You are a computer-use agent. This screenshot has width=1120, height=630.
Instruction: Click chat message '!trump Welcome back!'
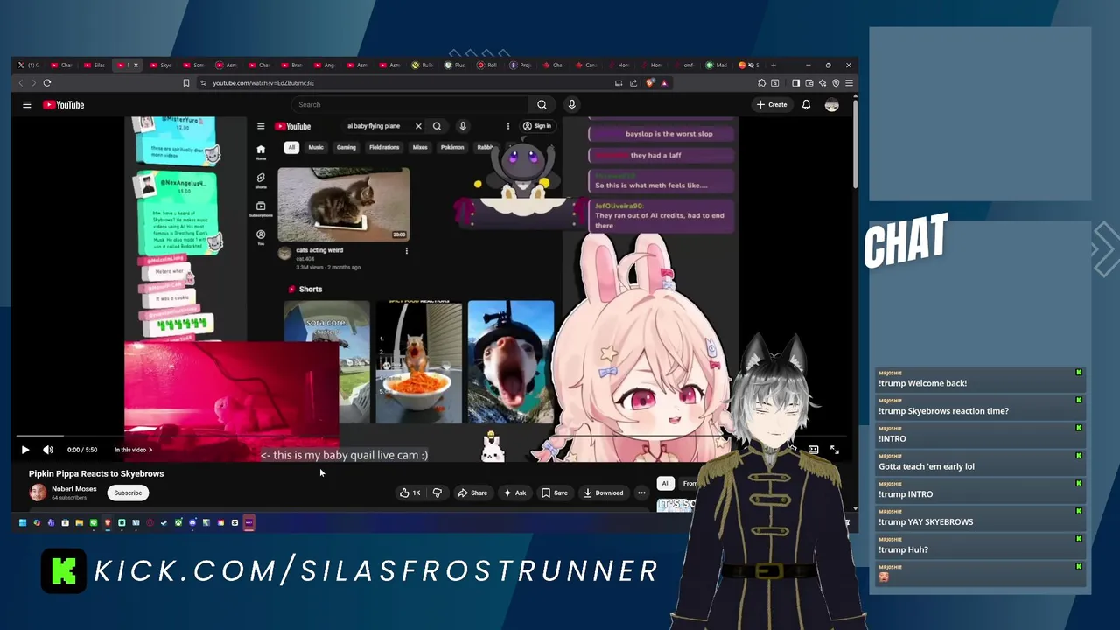pyautogui.click(x=923, y=383)
